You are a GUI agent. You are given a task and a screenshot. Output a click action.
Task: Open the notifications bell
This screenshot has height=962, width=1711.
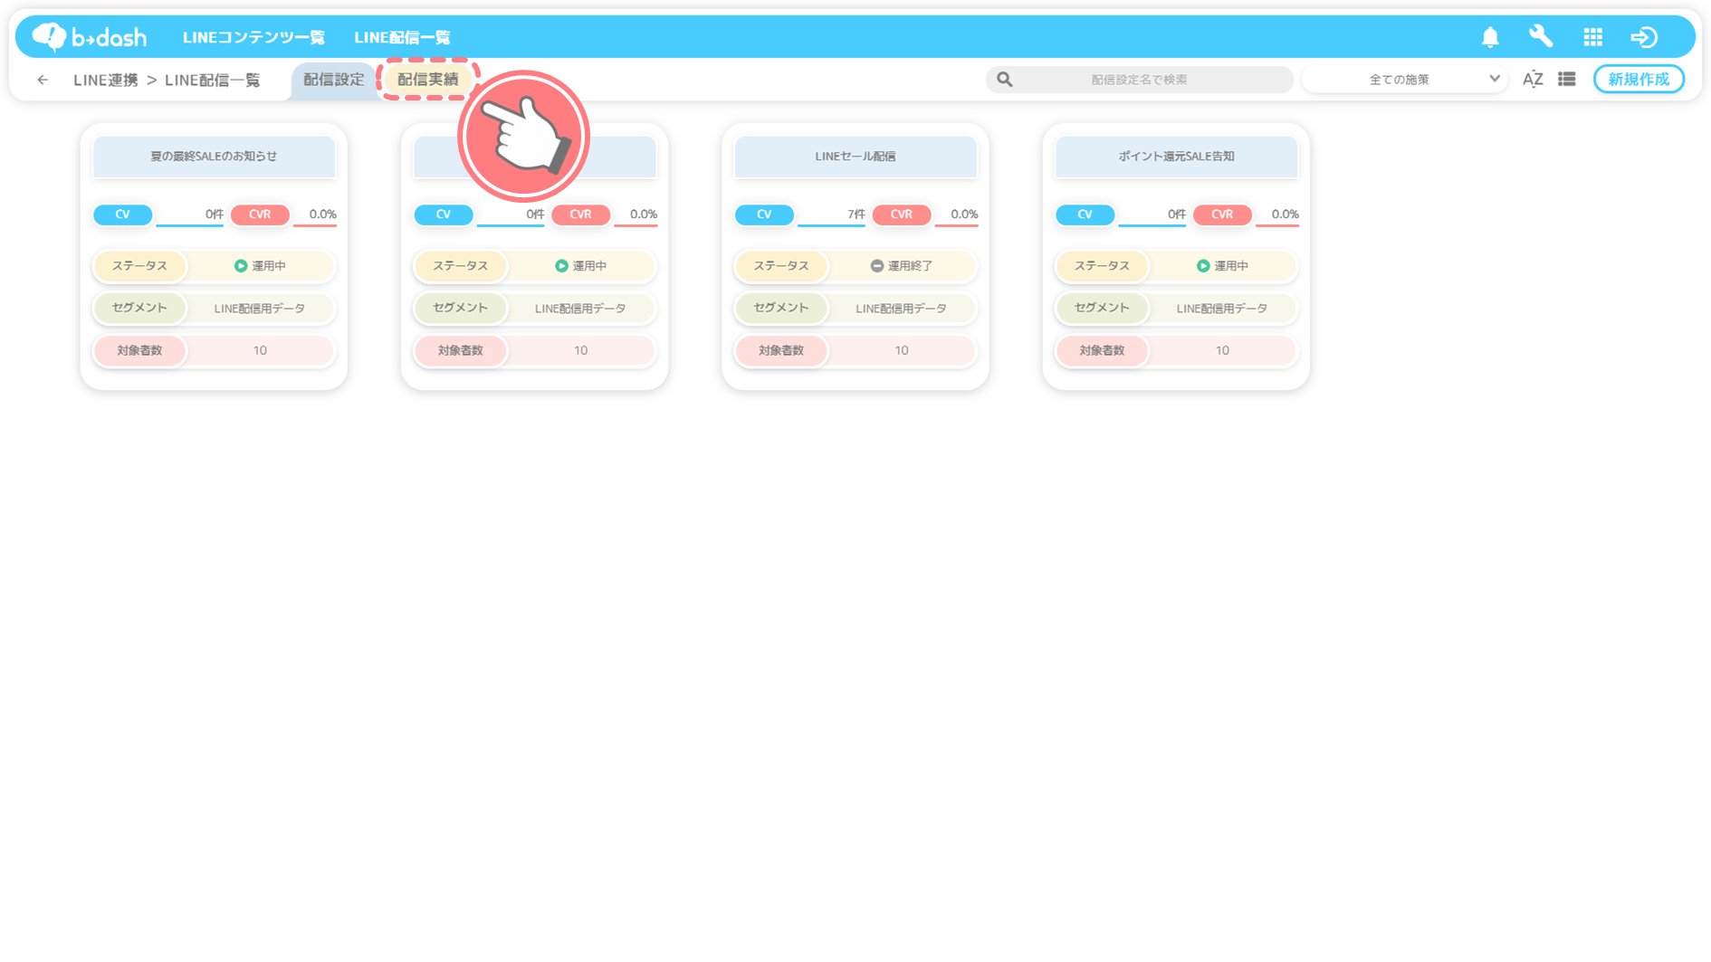pos(1490,37)
